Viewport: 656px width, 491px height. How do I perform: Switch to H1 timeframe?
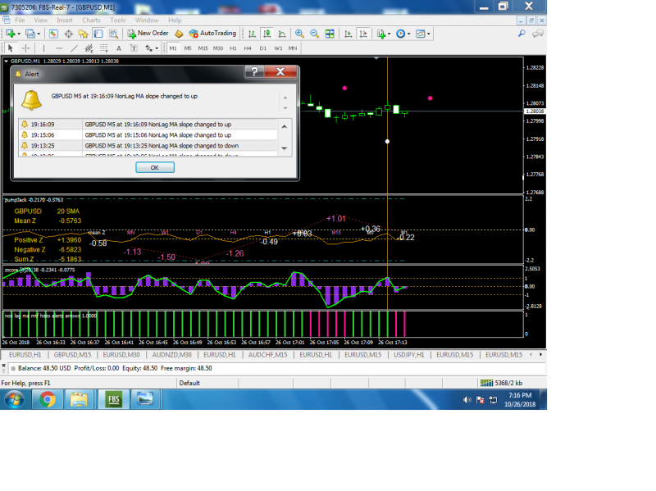click(233, 48)
